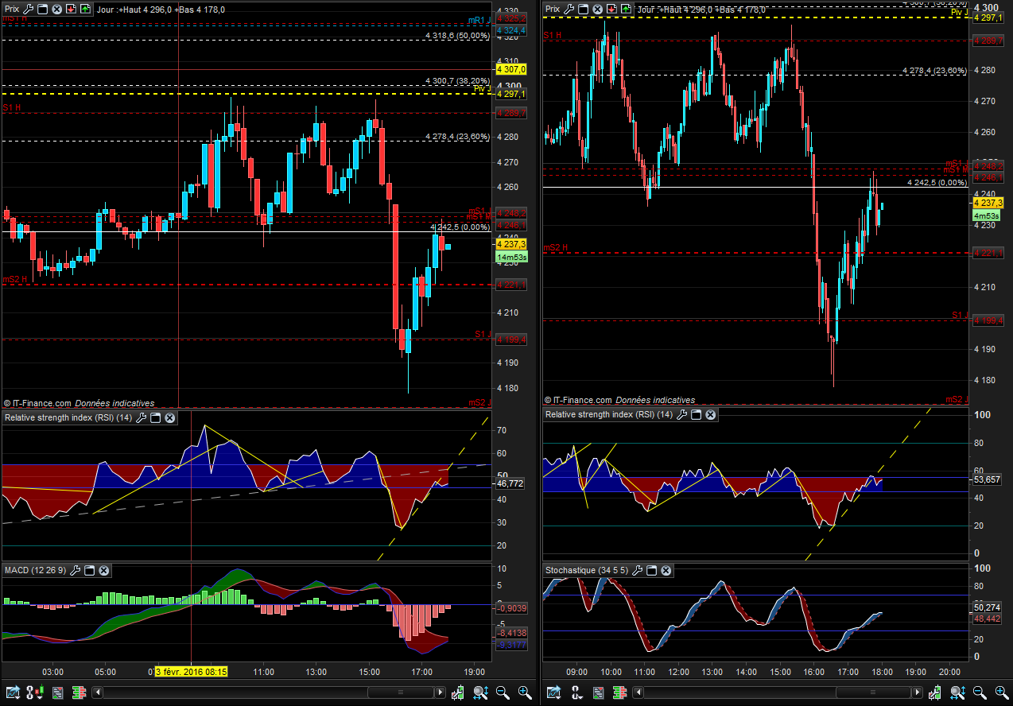Zoom in on the left chart
Image resolution: width=1013 pixels, height=706 pixels.
pos(525,692)
